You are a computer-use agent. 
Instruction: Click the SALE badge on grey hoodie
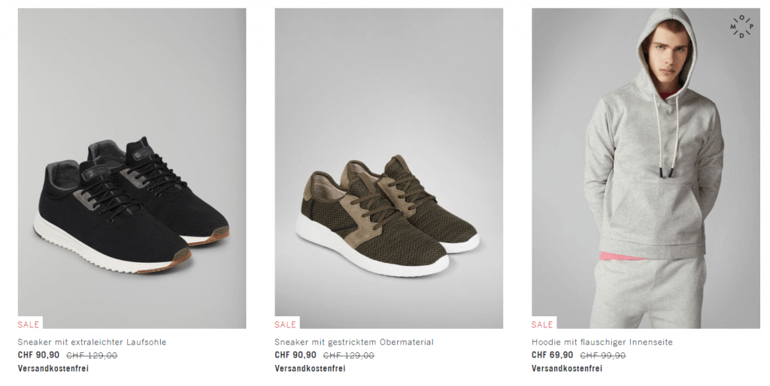click(x=542, y=324)
